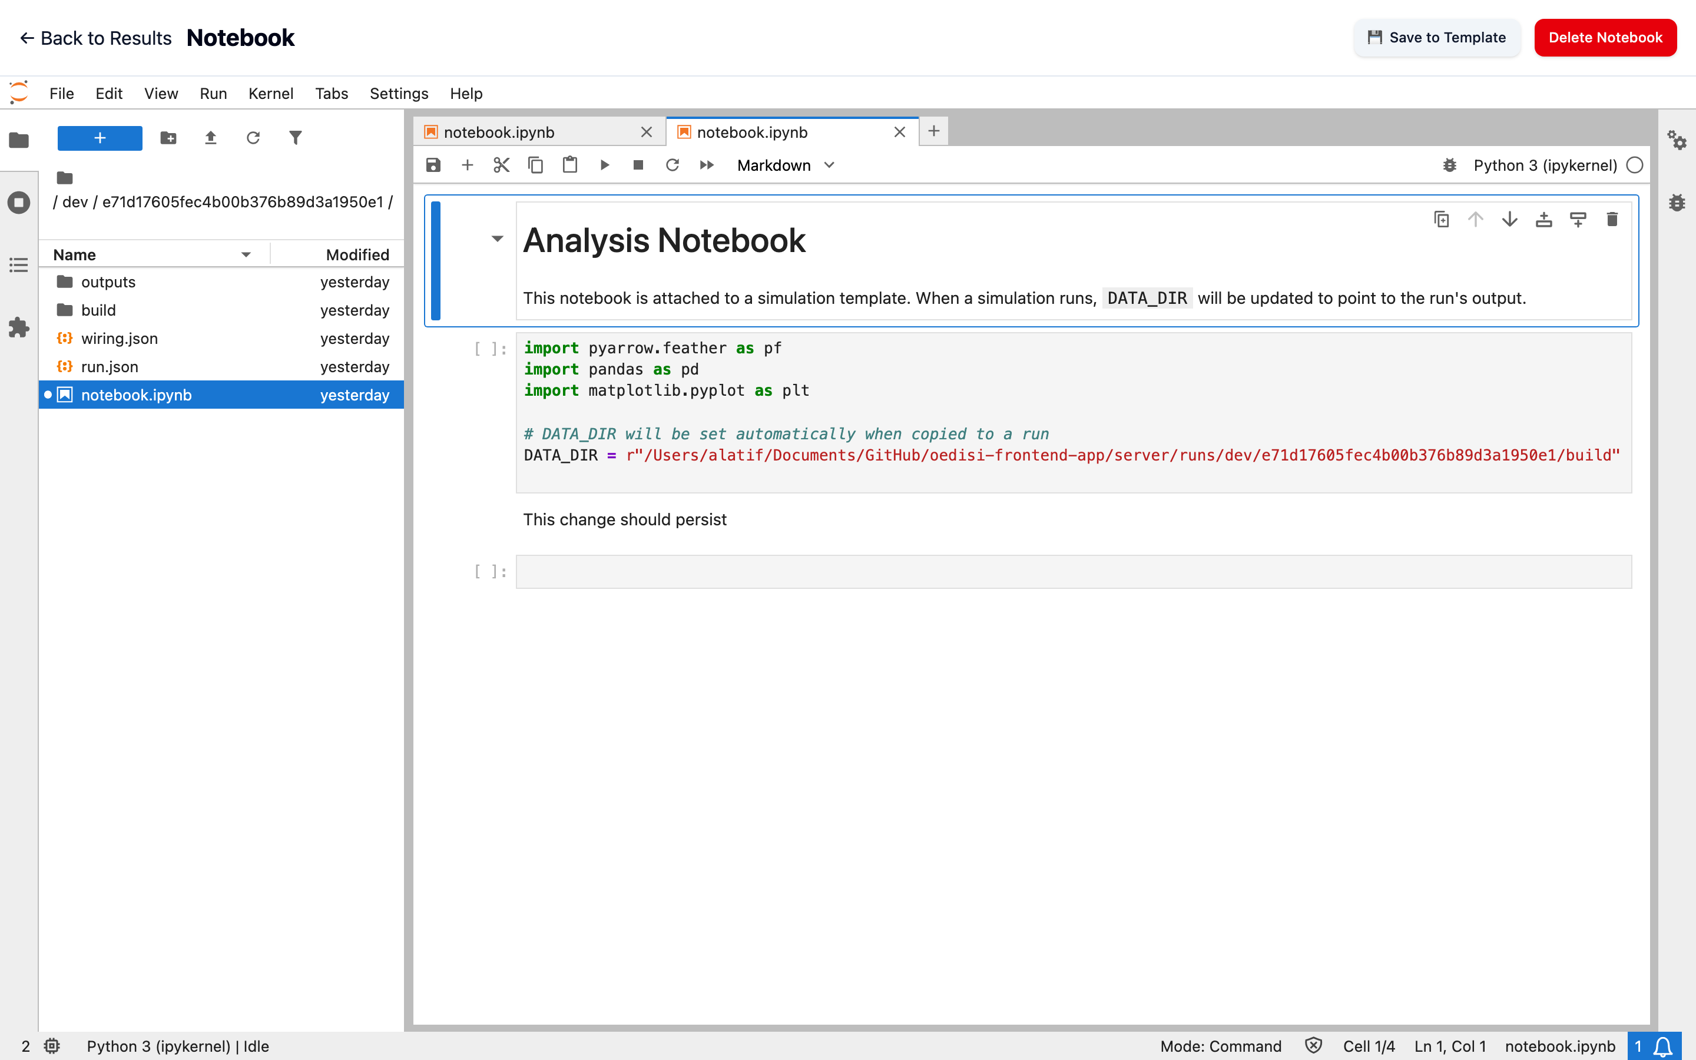This screenshot has height=1060, width=1696.
Task: Select run.json file
Action: click(221, 367)
